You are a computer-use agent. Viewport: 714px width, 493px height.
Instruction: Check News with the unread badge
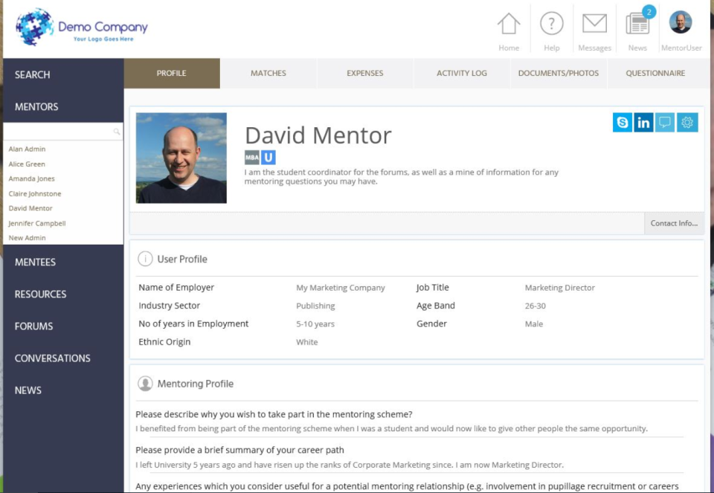(x=637, y=25)
